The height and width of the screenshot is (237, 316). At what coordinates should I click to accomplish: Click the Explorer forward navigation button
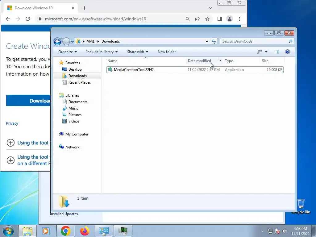coord(66,42)
